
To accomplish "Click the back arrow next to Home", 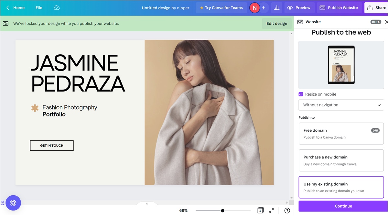I will pyautogui.click(x=7, y=7).
